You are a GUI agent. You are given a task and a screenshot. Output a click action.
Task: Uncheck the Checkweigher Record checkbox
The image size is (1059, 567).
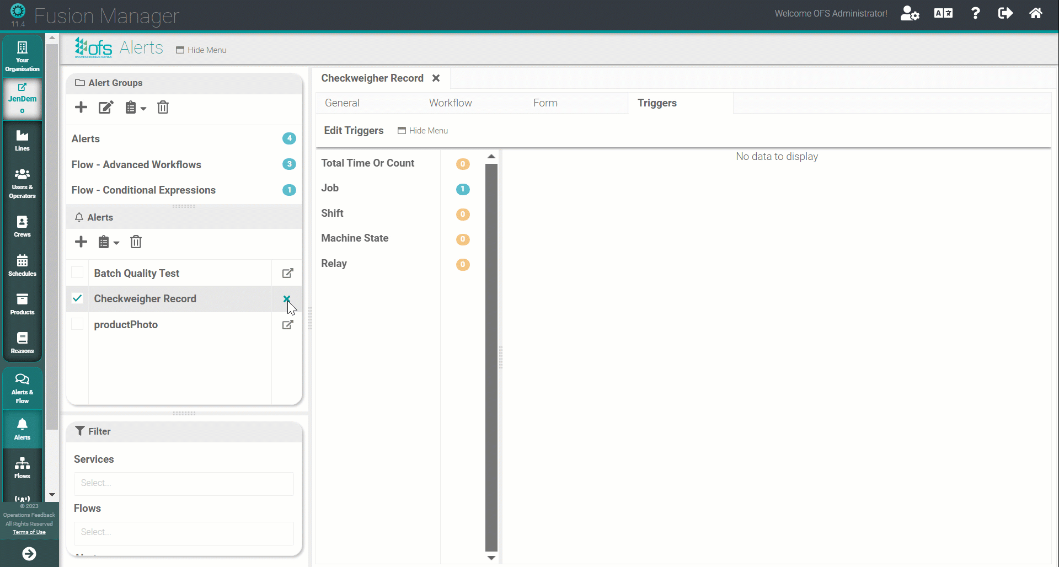78,298
